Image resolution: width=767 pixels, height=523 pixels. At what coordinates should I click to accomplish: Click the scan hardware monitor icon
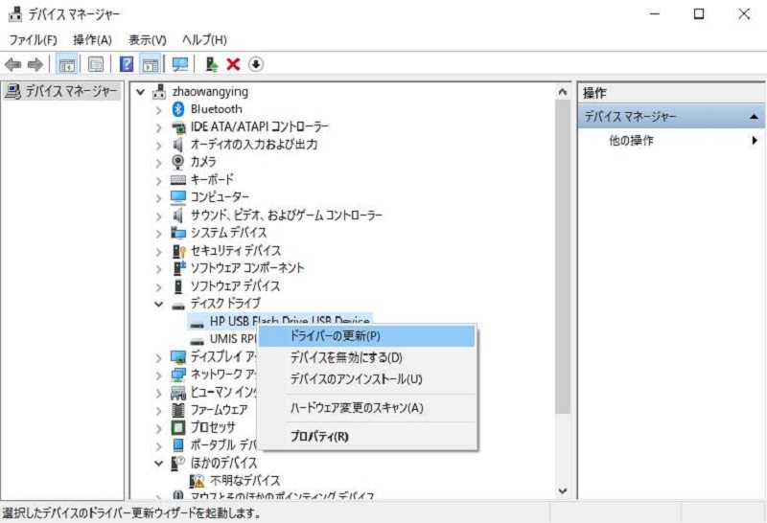pos(179,64)
